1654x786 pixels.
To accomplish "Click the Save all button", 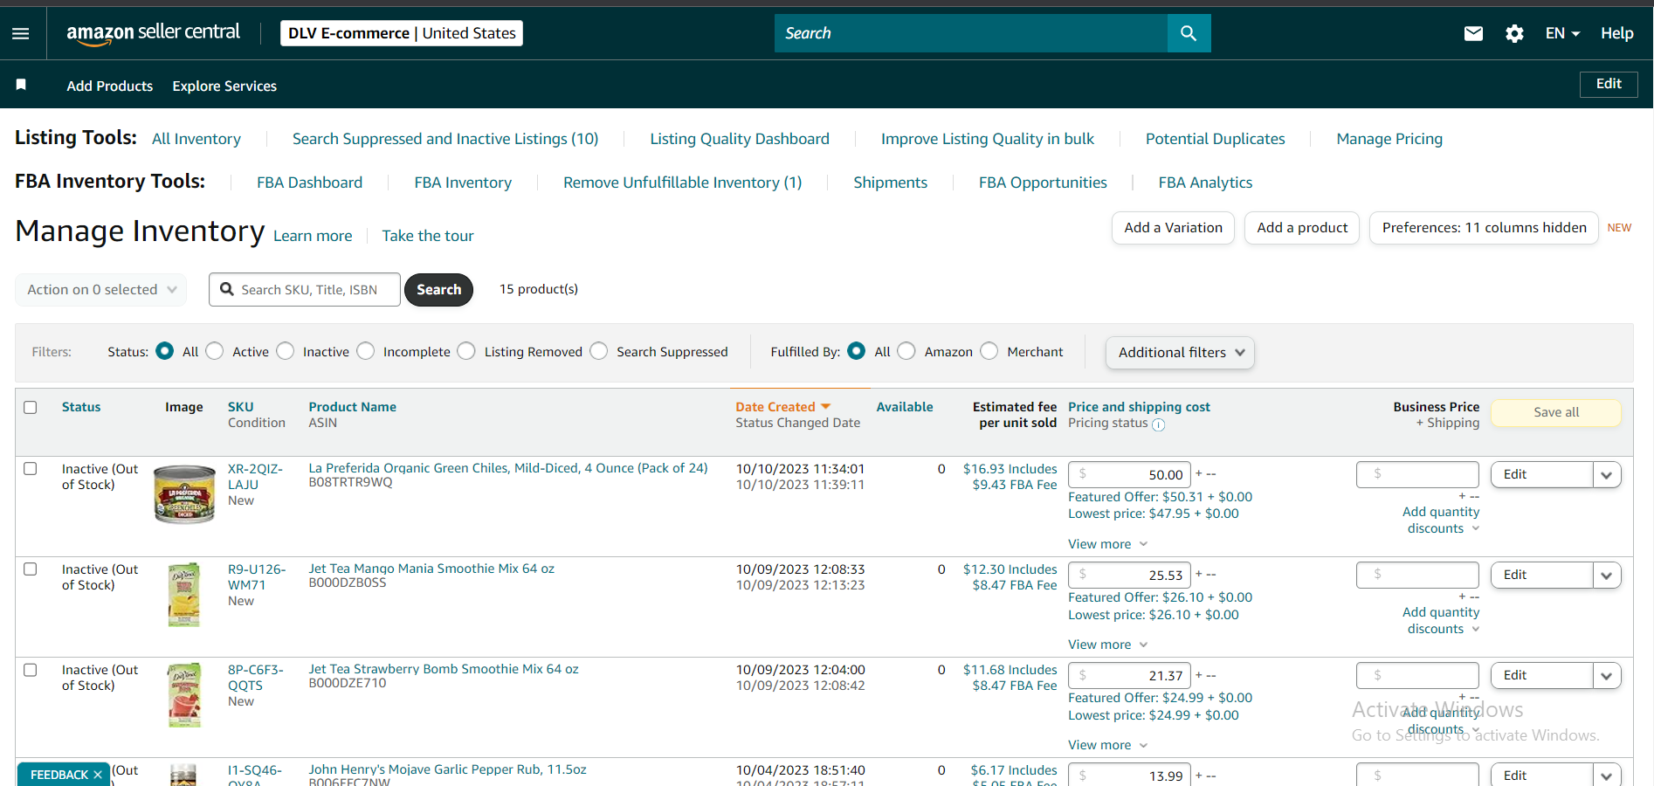I will click(x=1556, y=413).
